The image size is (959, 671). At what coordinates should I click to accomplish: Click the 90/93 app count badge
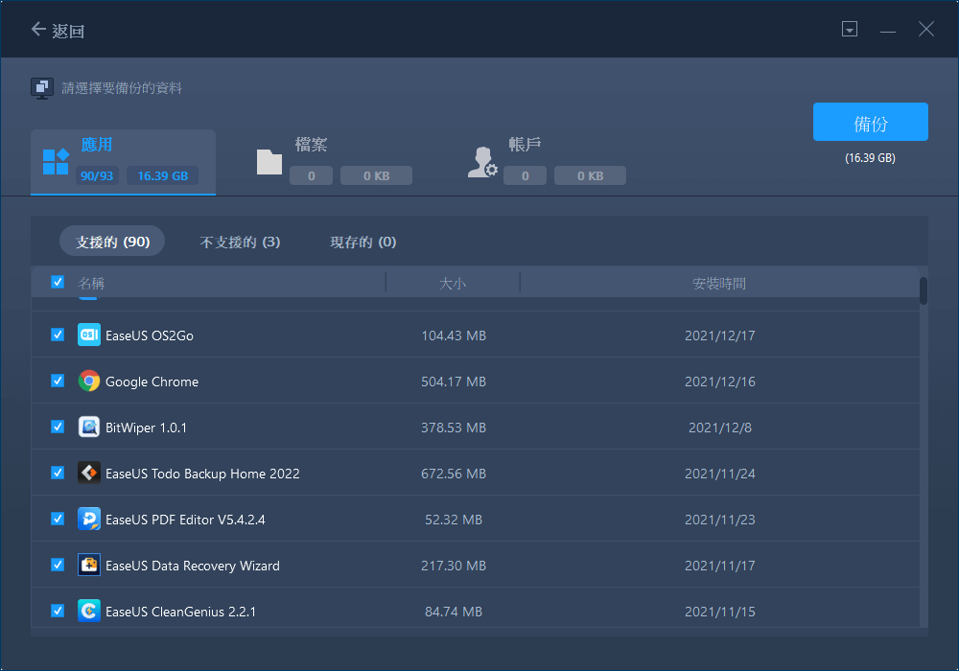(97, 176)
